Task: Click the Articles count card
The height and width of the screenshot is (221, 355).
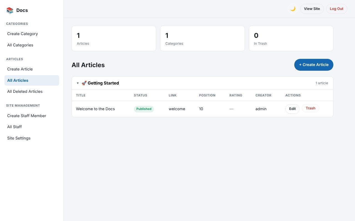Action: pyautogui.click(x=114, y=38)
